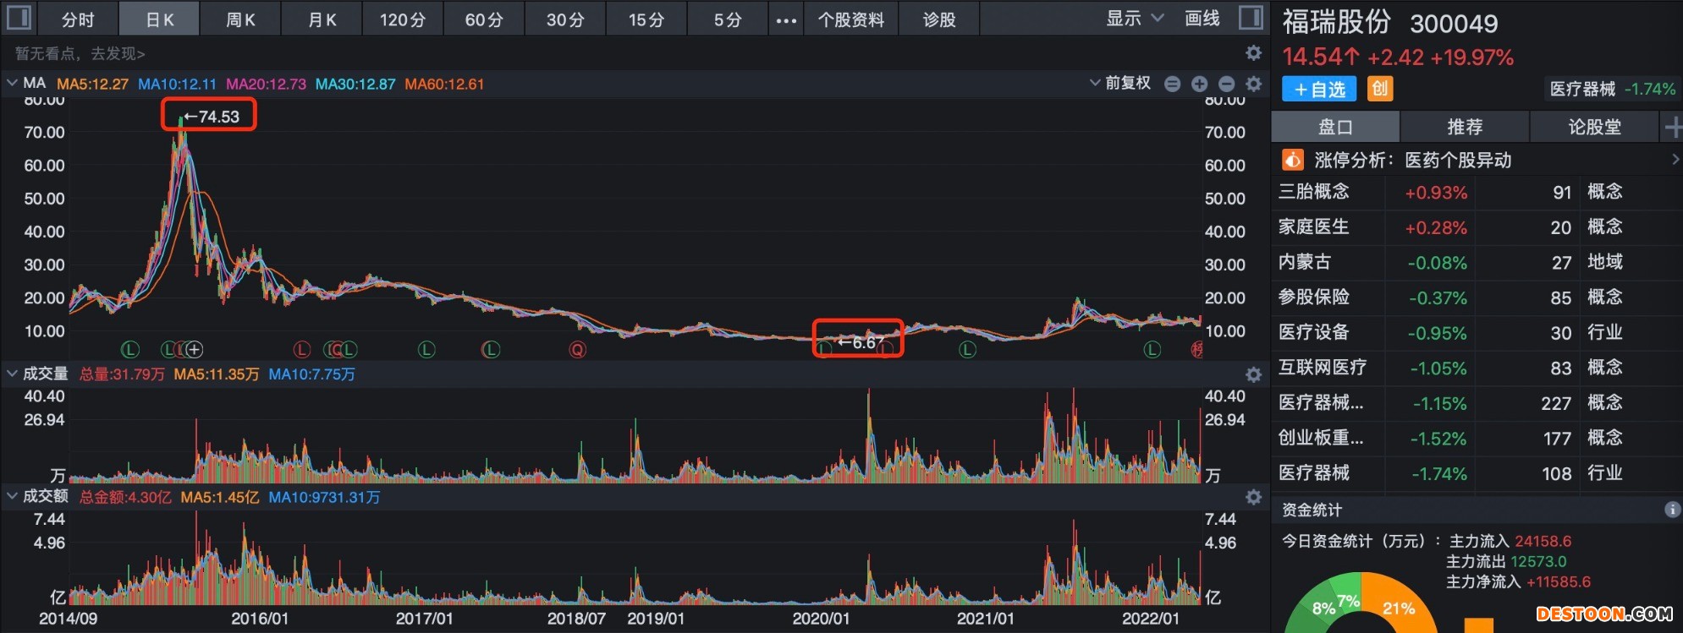Click the three-dots more periods icon

coord(786,20)
